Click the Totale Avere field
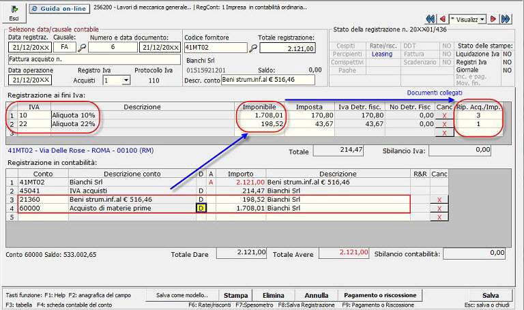The image size is (524, 310). click(344, 253)
